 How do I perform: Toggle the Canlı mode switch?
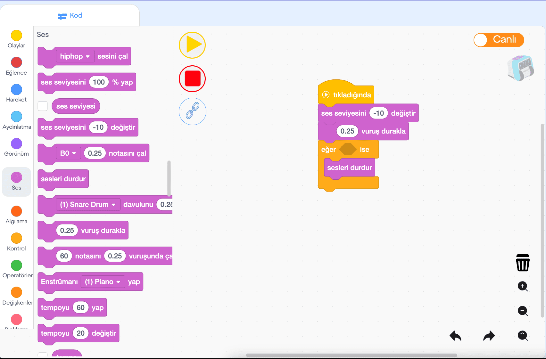pos(499,40)
